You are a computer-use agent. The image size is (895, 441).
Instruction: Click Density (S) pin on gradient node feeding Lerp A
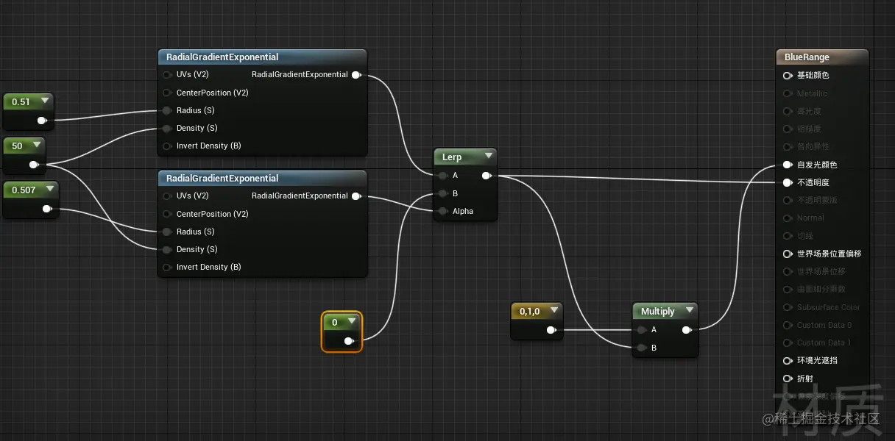(x=167, y=128)
